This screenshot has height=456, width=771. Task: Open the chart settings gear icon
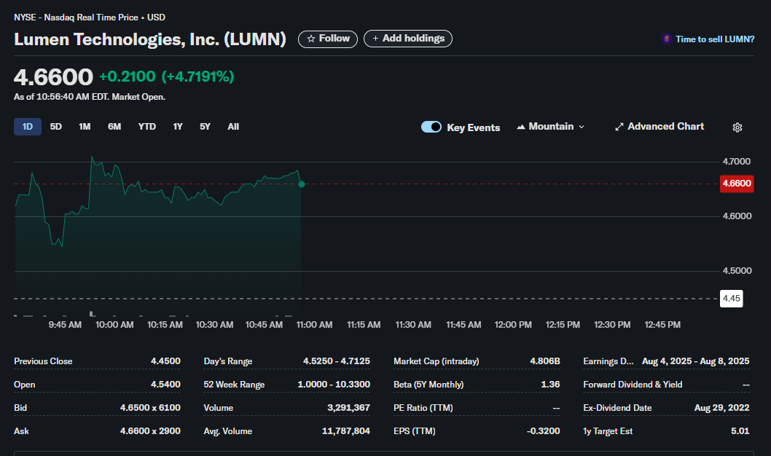point(737,127)
